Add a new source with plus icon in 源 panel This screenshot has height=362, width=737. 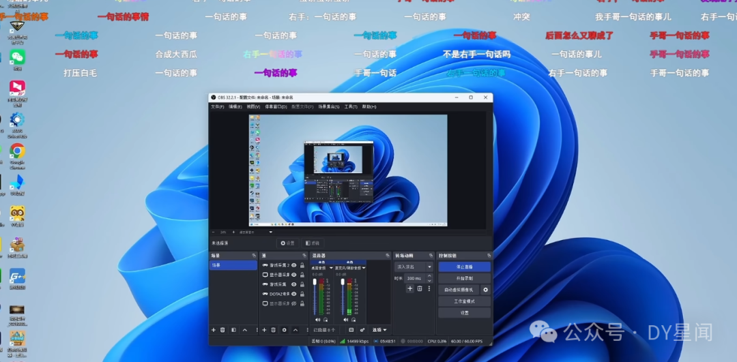(x=264, y=330)
